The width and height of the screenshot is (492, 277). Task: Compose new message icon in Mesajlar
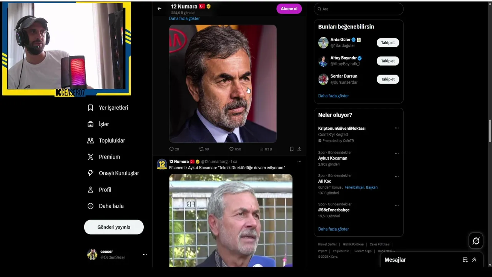coord(465,260)
